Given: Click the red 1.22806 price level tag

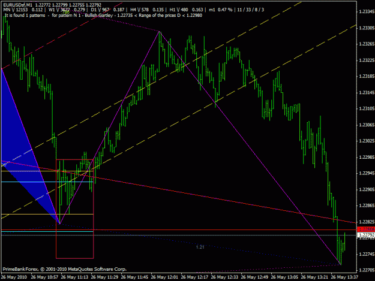Looking at the screenshot, I should pos(366,229).
